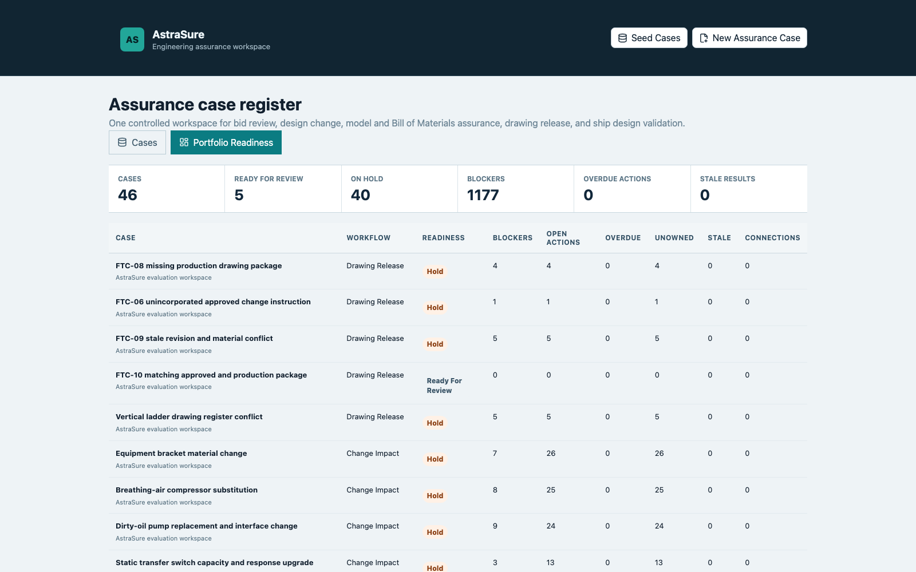Click Change Impact workflow for Equipment bracket

click(x=373, y=453)
